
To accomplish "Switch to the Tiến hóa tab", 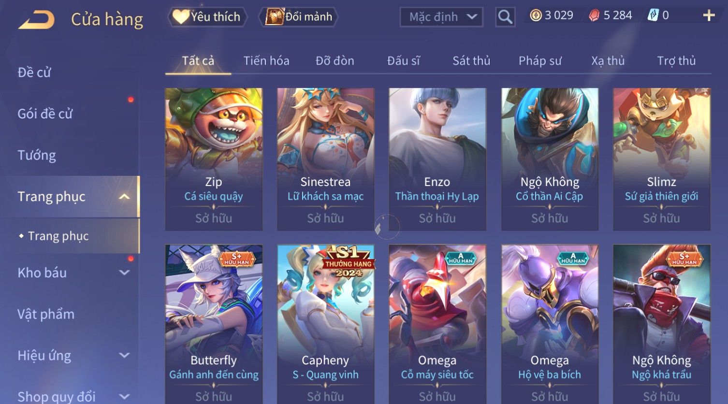I will [x=266, y=61].
